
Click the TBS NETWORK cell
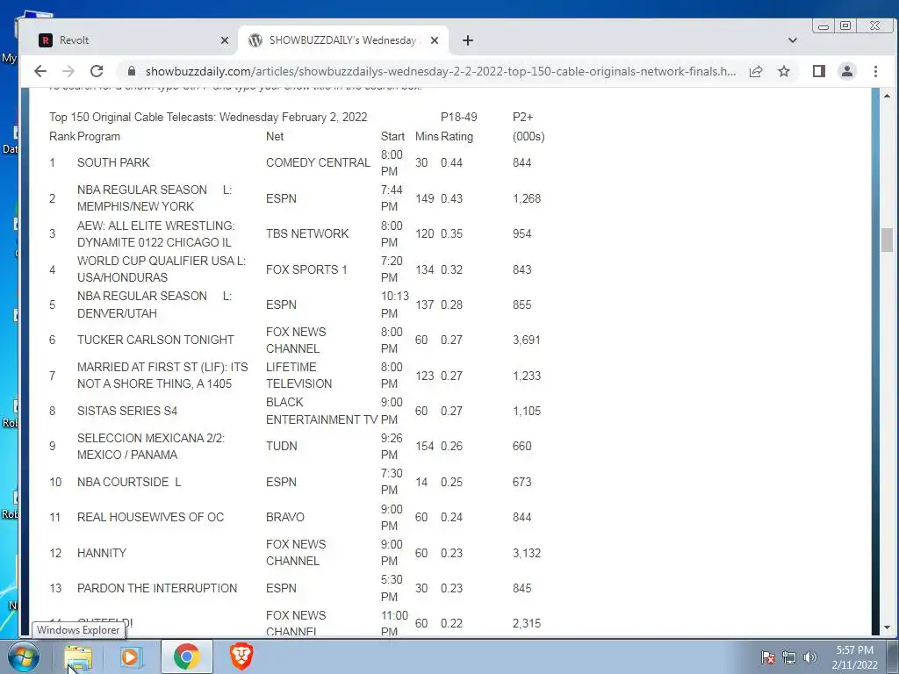pos(307,233)
